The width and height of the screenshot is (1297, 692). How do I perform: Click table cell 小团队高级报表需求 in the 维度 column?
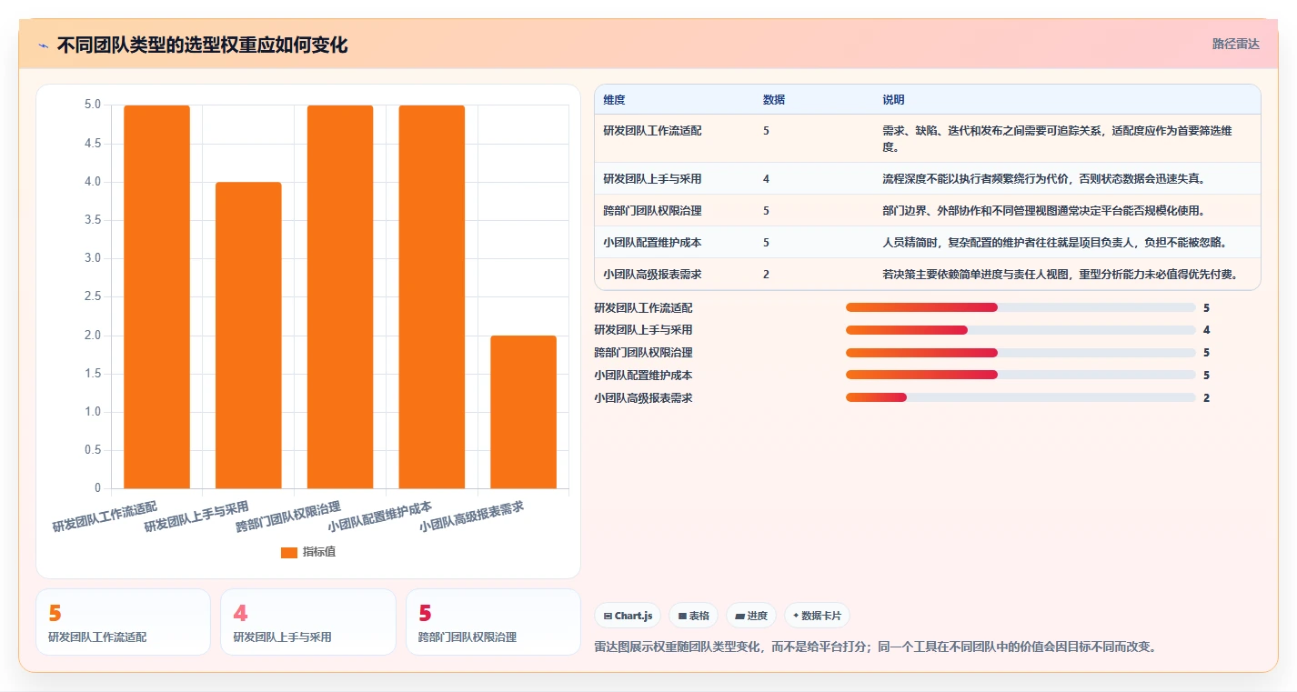652,275
